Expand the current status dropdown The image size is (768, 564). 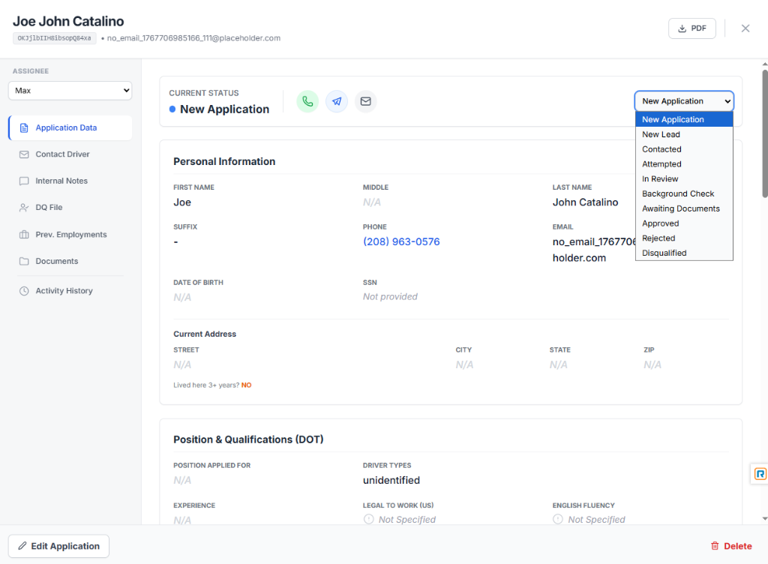tap(683, 100)
